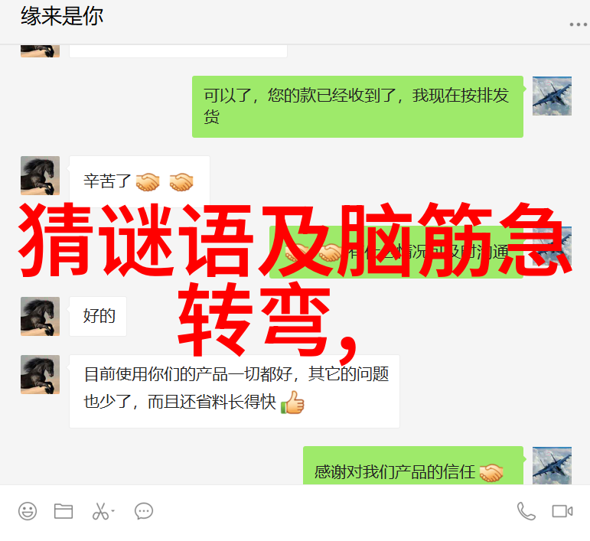Image resolution: width=590 pixels, height=541 pixels.
Task: Start a voice call with phone icon
Action: point(526,511)
